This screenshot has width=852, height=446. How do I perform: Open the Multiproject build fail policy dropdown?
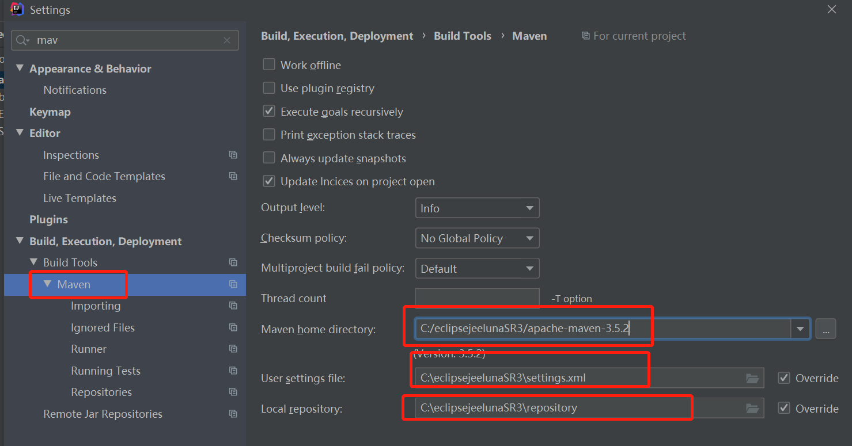(477, 269)
